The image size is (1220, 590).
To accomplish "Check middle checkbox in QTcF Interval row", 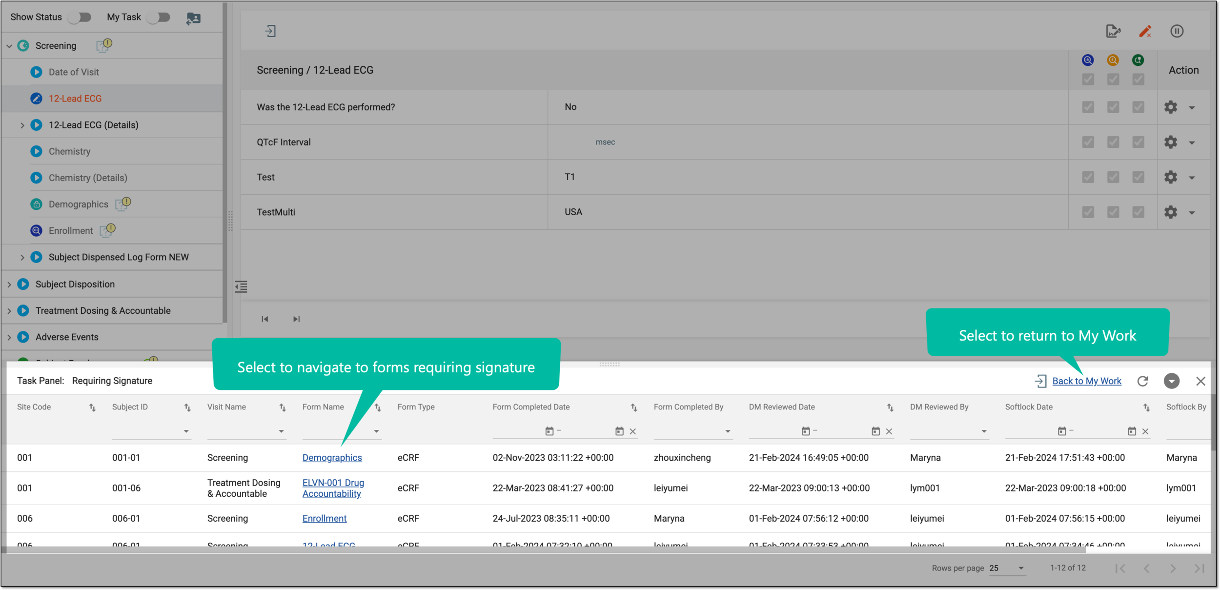I will point(1113,142).
